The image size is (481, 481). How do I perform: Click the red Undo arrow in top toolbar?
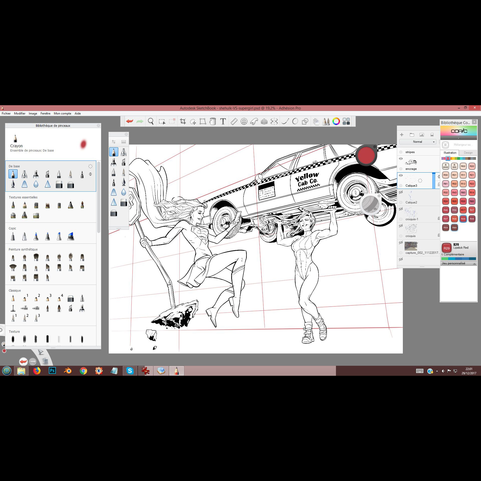point(130,122)
